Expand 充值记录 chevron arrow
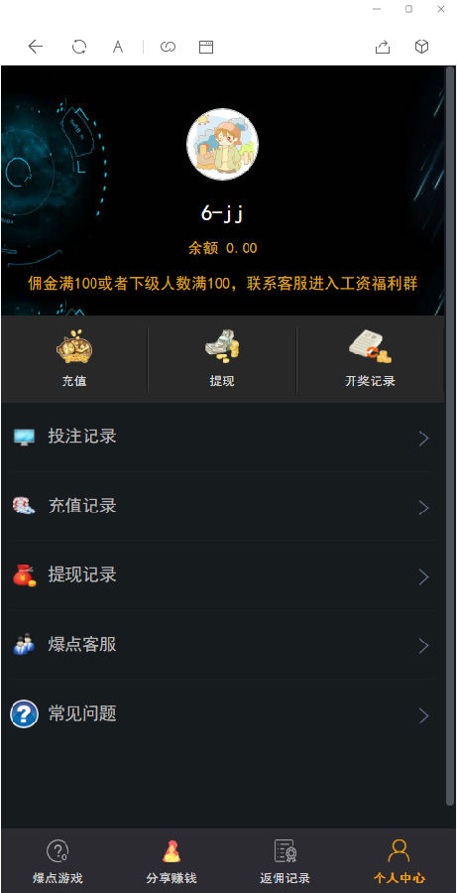 pos(423,507)
